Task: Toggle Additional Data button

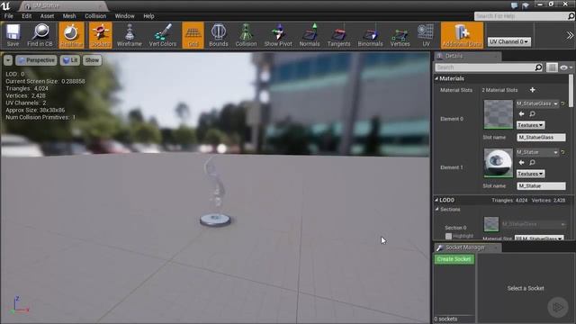Action: [462, 35]
